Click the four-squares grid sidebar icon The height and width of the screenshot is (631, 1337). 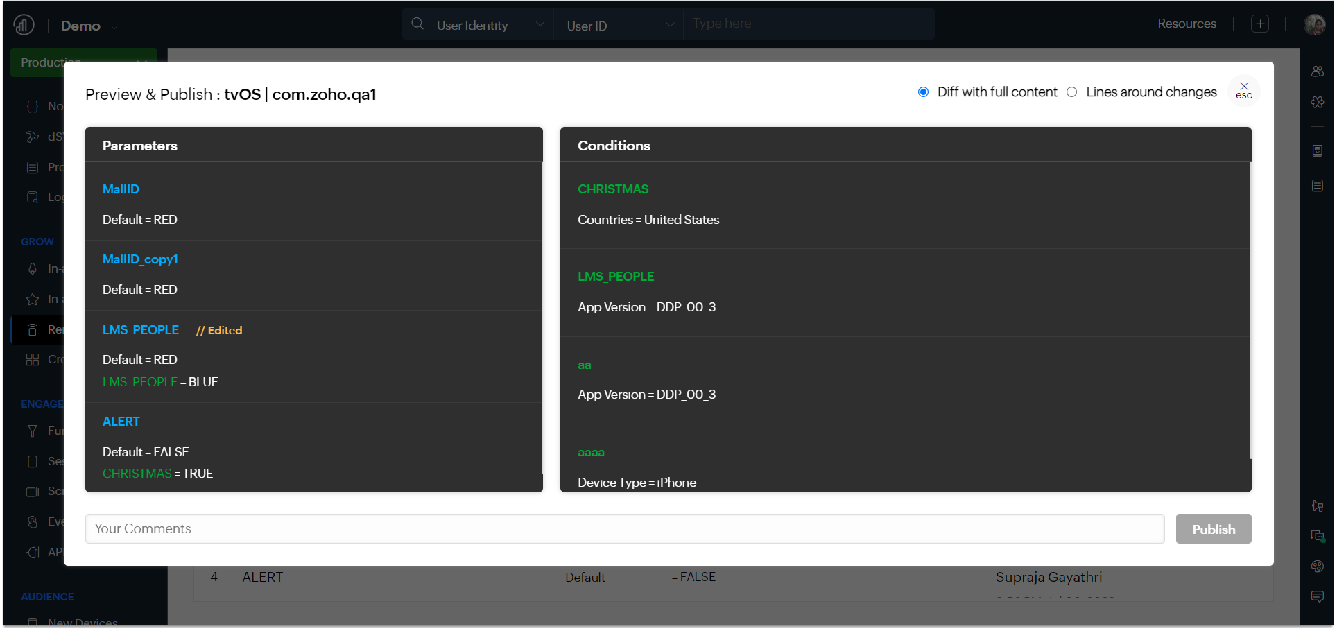click(x=33, y=359)
